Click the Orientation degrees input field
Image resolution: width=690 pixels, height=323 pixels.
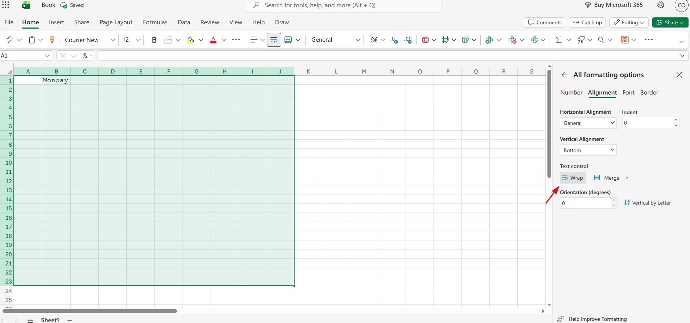click(x=586, y=203)
